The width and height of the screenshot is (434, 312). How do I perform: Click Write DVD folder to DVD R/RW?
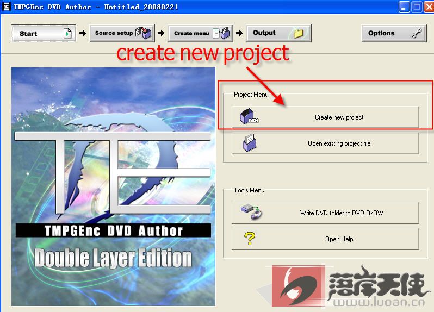(x=325, y=213)
